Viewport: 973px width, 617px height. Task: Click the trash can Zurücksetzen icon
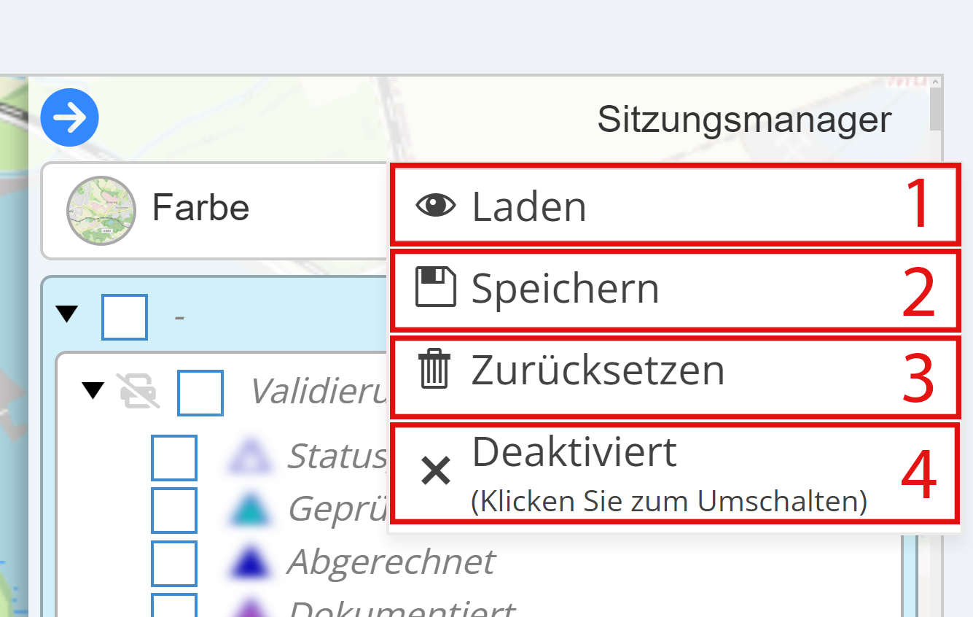pos(435,369)
